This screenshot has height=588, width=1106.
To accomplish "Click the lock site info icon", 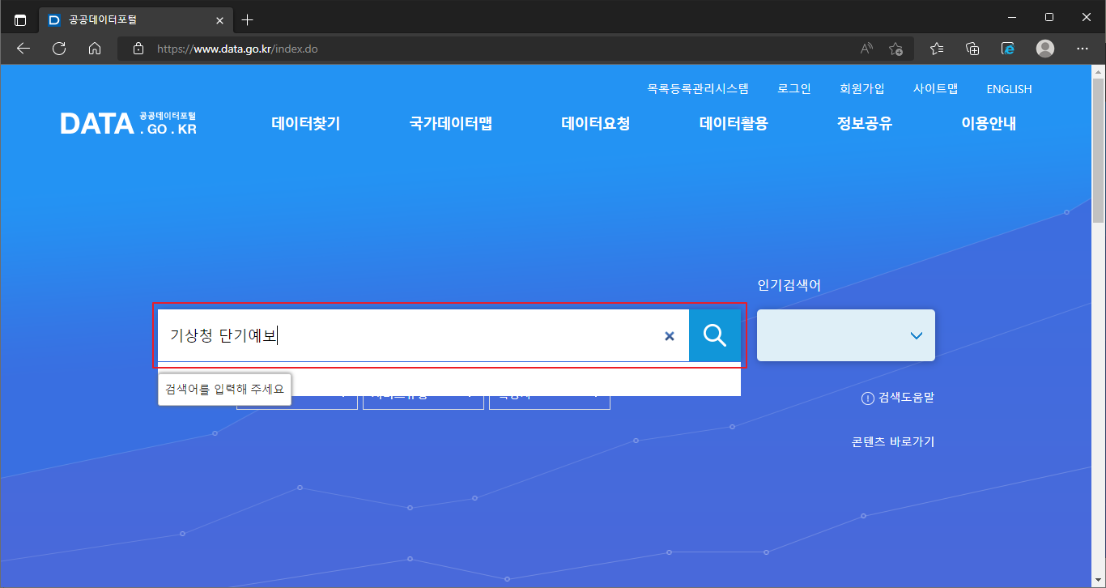I will 138,49.
